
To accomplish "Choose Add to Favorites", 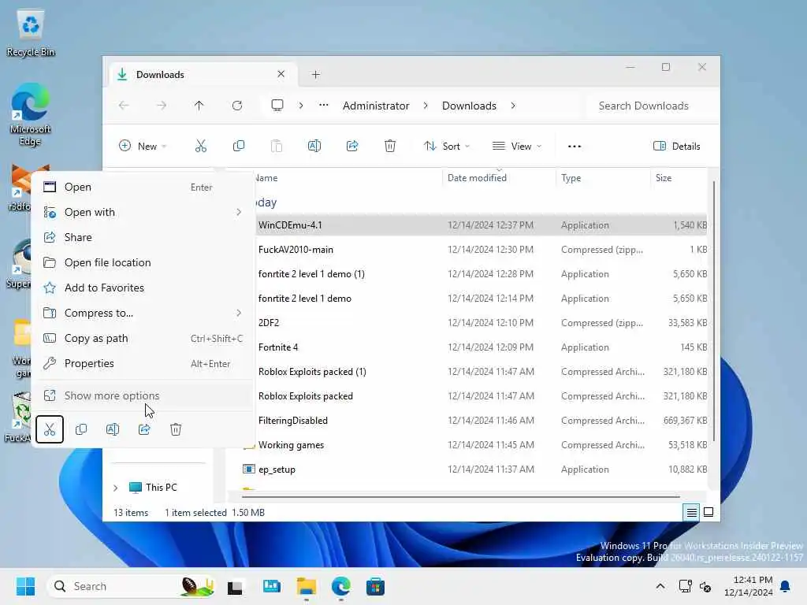I will coord(143,288).
